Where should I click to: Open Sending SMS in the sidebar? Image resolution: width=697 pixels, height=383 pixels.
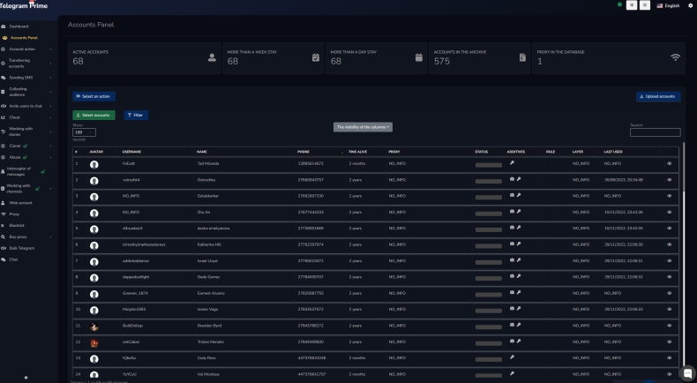click(22, 77)
